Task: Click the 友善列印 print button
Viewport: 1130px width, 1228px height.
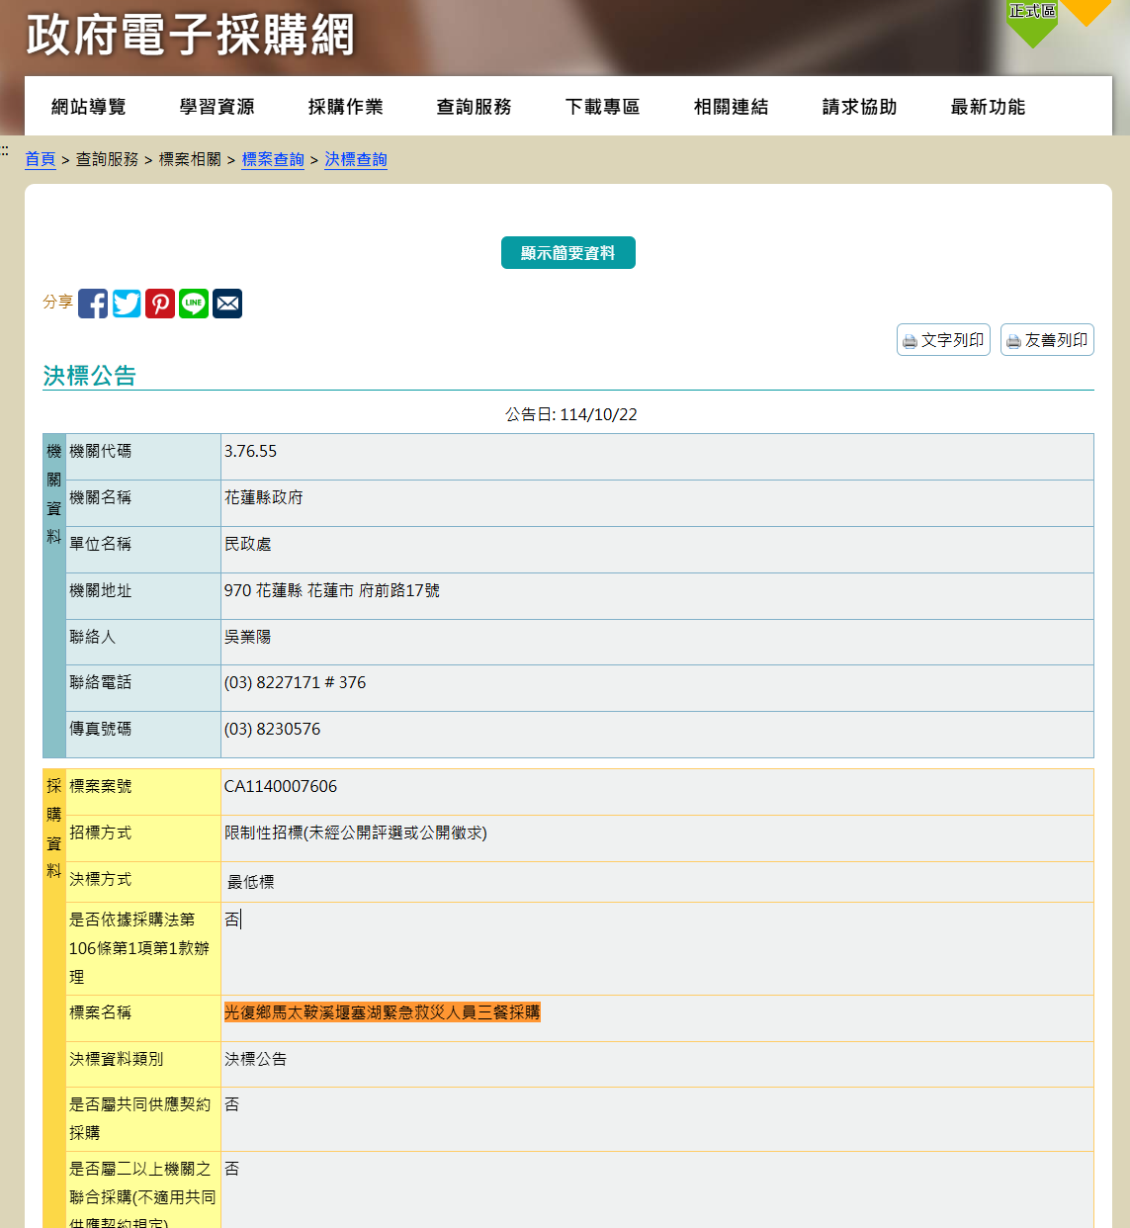Action: tap(1047, 340)
